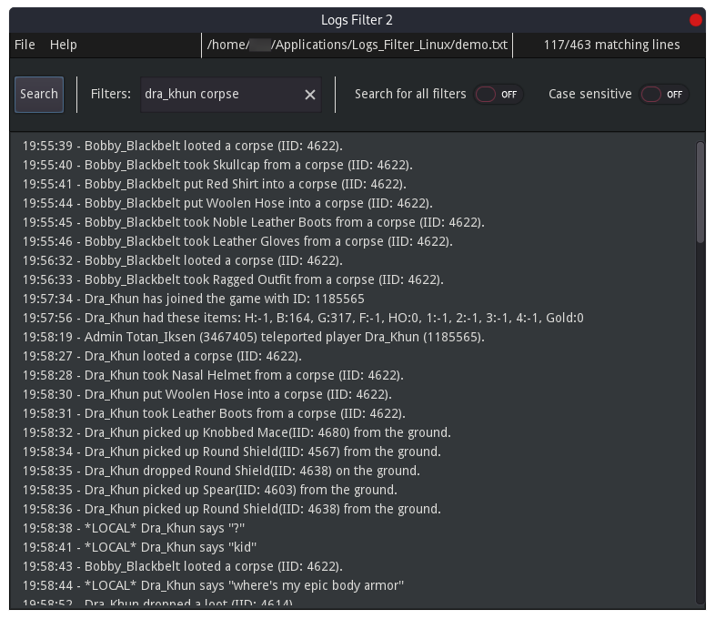Open the Help menu
Viewport: 715px width, 619px height.
pyautogui.click(x=64, y=45)
